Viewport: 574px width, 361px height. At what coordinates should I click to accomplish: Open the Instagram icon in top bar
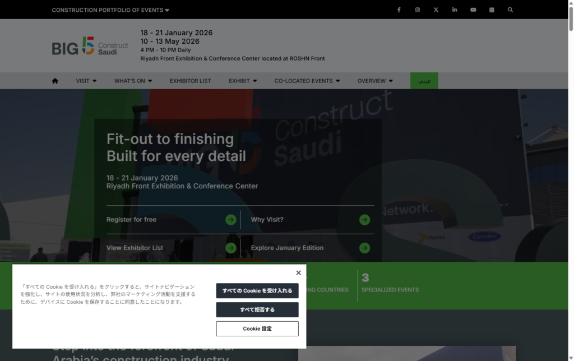tap(417, 10)
